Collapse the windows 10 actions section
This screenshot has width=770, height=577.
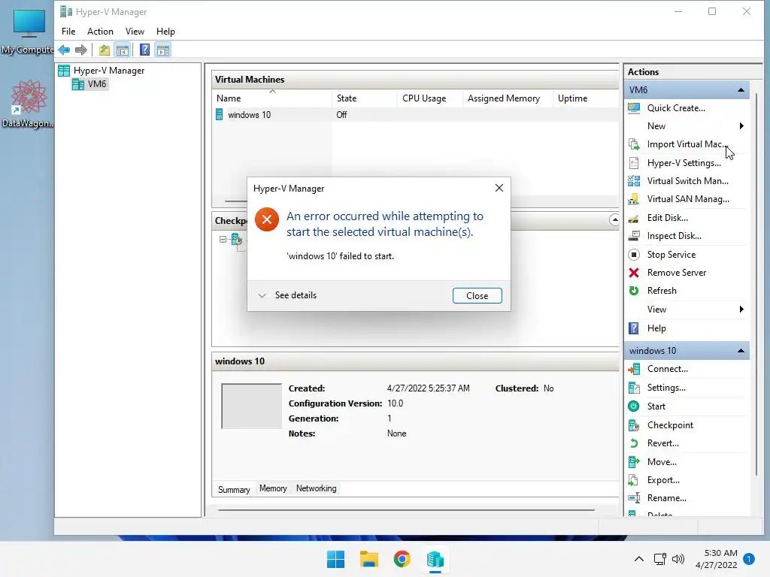[x=741, y=351]
